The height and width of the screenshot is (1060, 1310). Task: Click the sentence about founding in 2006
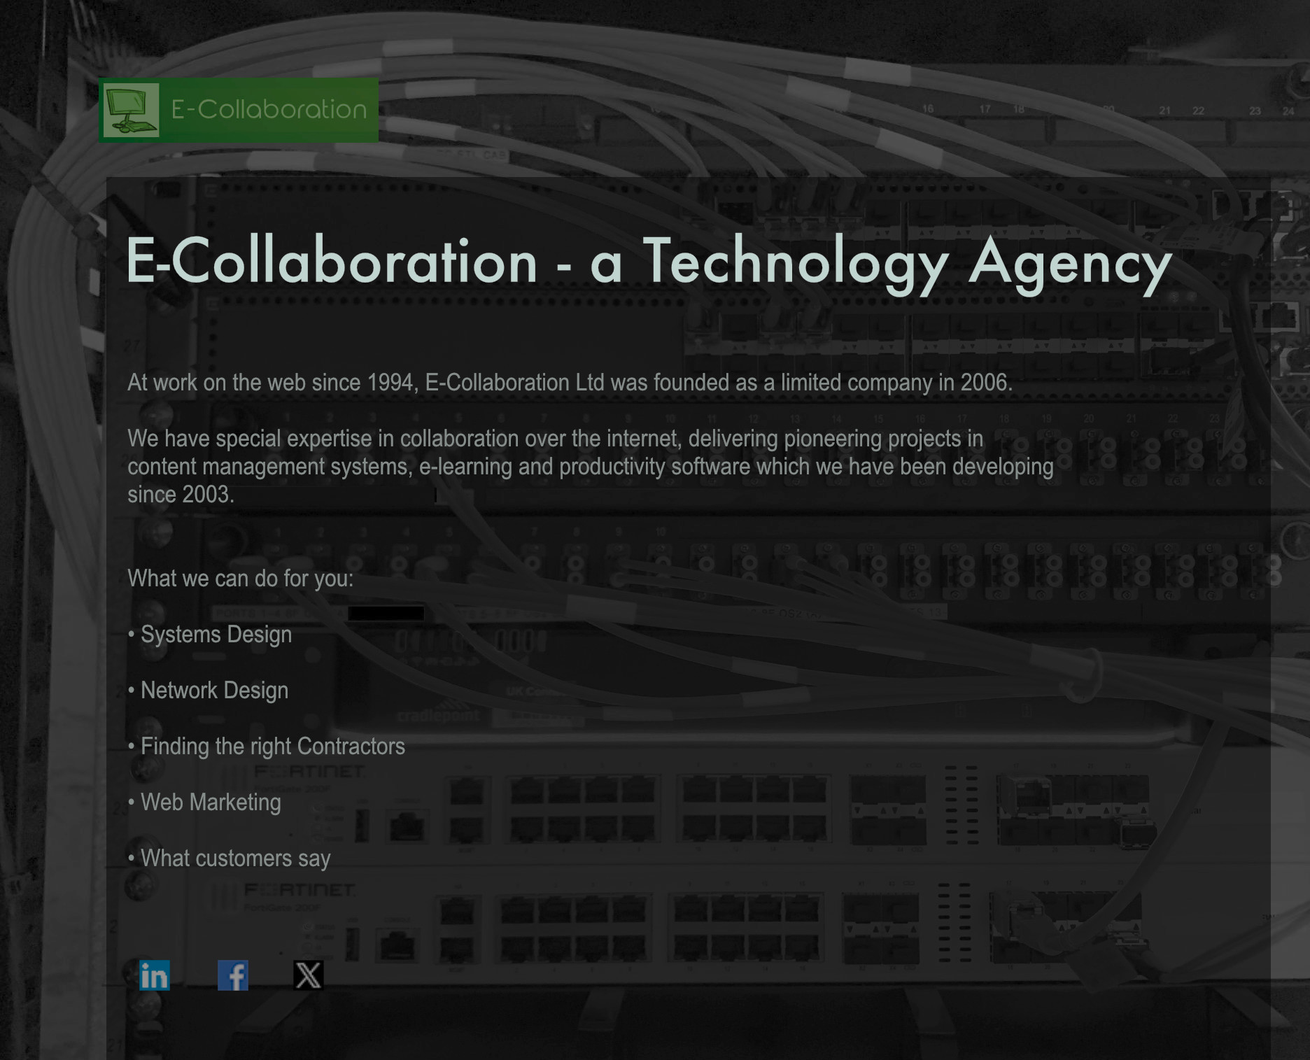pyautogui.click(x=570, y=383)
